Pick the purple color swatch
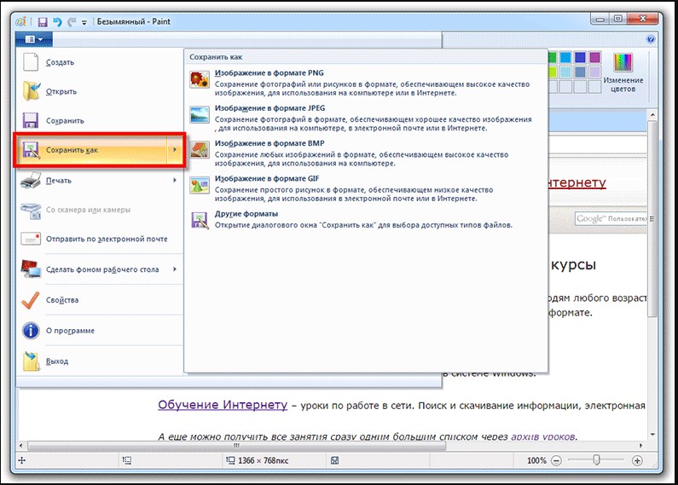The width and height of the screenshot is (678, 485). [595, 57]
